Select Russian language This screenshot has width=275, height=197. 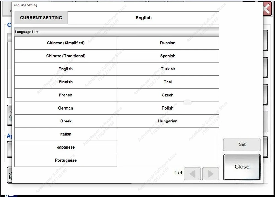click(x=168, y=43)
